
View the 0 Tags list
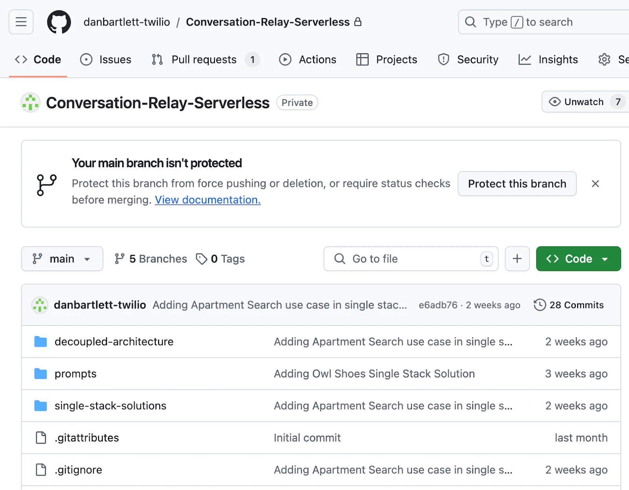[221, 259]
